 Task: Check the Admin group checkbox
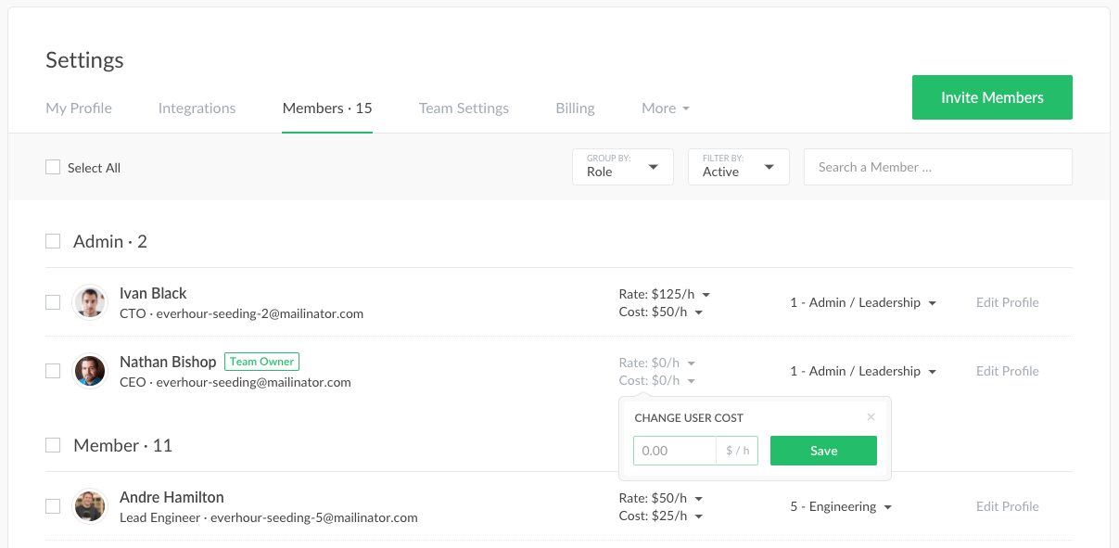pyautogui.click(x=53, y=241)
